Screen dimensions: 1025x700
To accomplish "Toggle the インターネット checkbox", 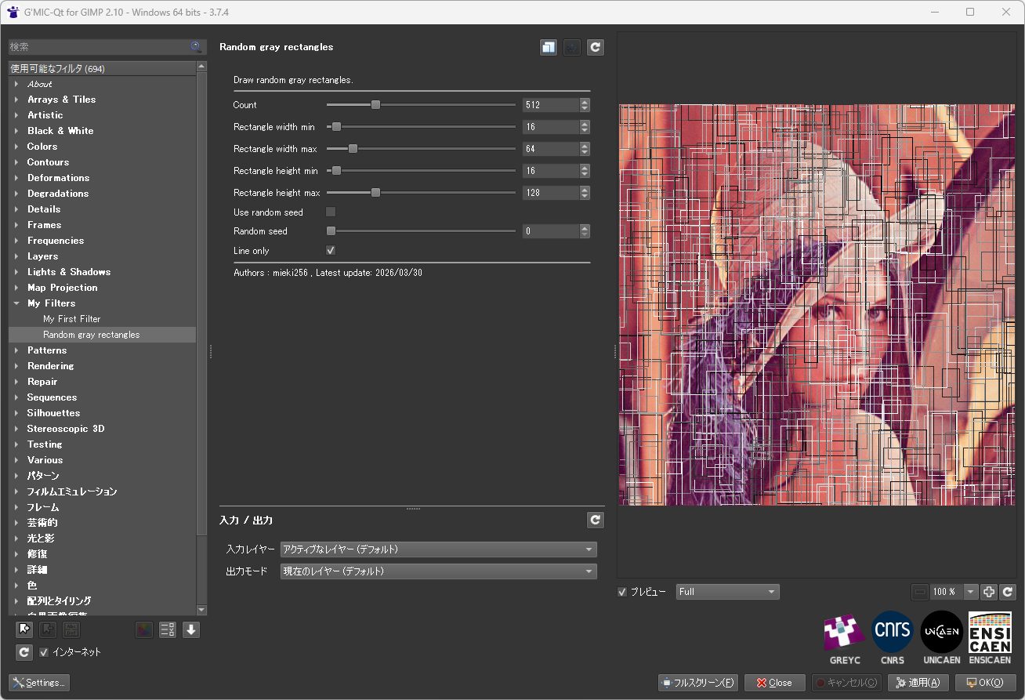I will click(x=44, y=652).
